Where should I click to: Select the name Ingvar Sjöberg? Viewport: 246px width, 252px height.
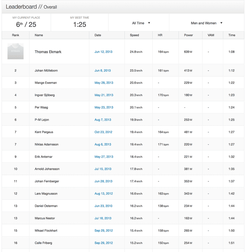click(x=45, y=95)
